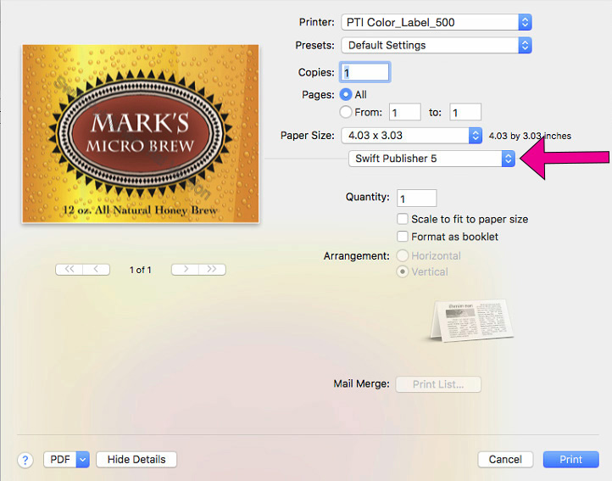This screenshot has width=612, height=481.
Task: Click the PDF button
Action: point(60,460)
